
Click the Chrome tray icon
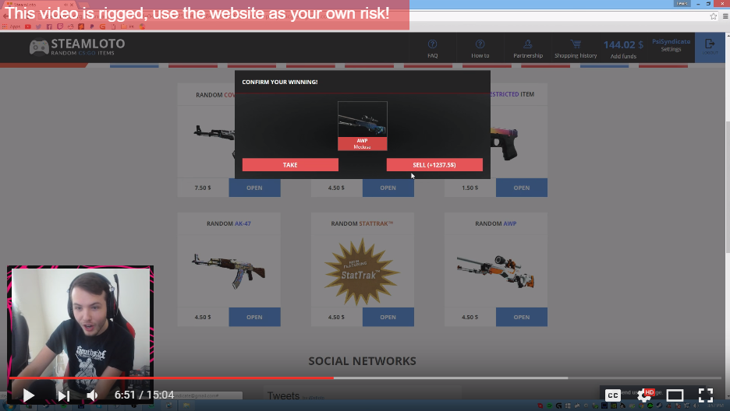click(x=641, y=406)
